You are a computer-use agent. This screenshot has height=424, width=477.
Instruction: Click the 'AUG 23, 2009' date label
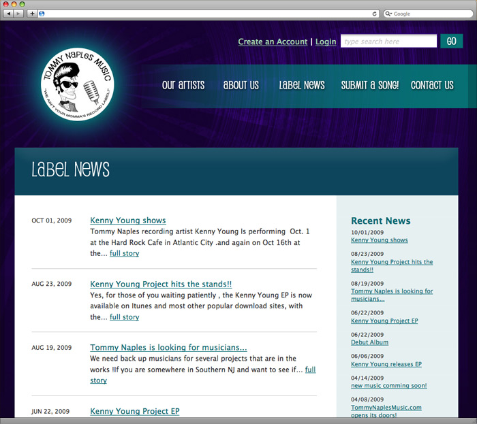[x=52, y=284]
